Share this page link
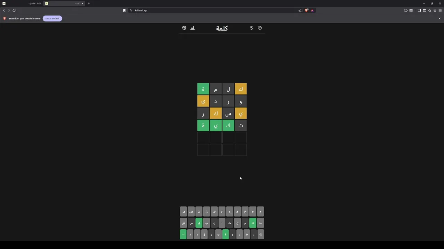 coord(300,10)
